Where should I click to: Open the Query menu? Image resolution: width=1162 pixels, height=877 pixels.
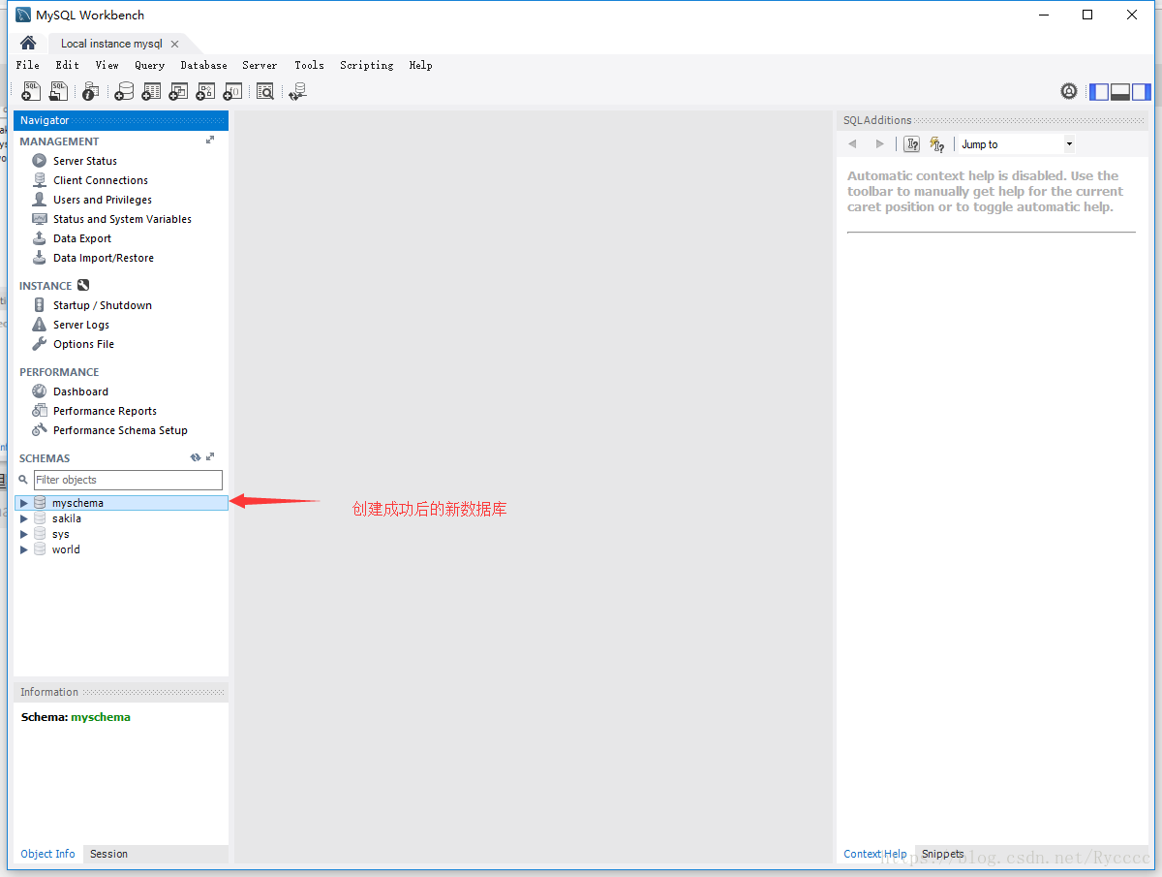[150, 65]
